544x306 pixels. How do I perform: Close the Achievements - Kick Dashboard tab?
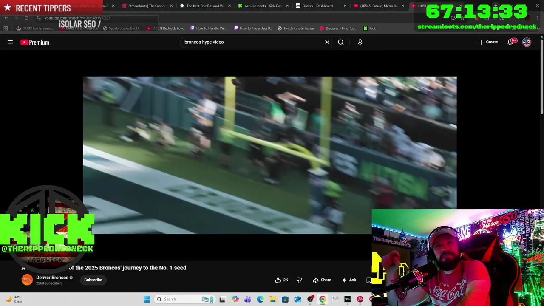point(287,6)
